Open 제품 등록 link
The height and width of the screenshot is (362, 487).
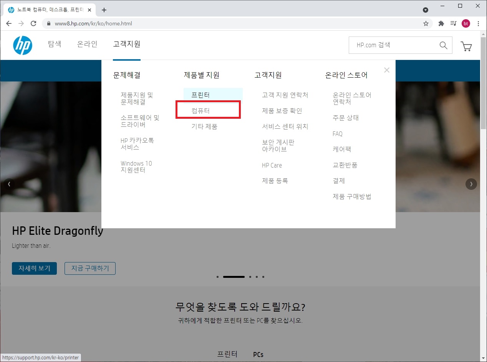pyautogui.click(x=275, y=181)
